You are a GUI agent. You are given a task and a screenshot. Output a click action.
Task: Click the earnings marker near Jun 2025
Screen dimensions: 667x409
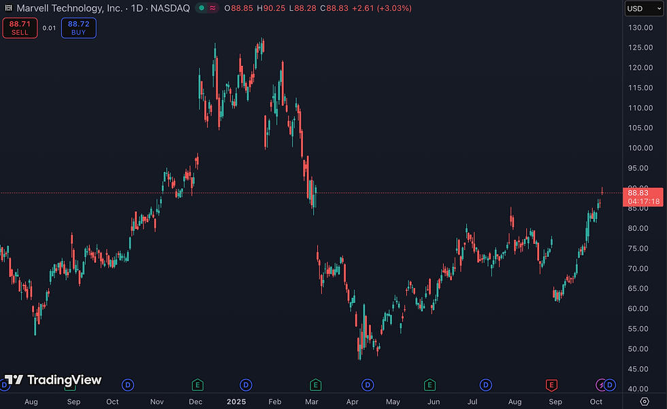coord(429,385)
